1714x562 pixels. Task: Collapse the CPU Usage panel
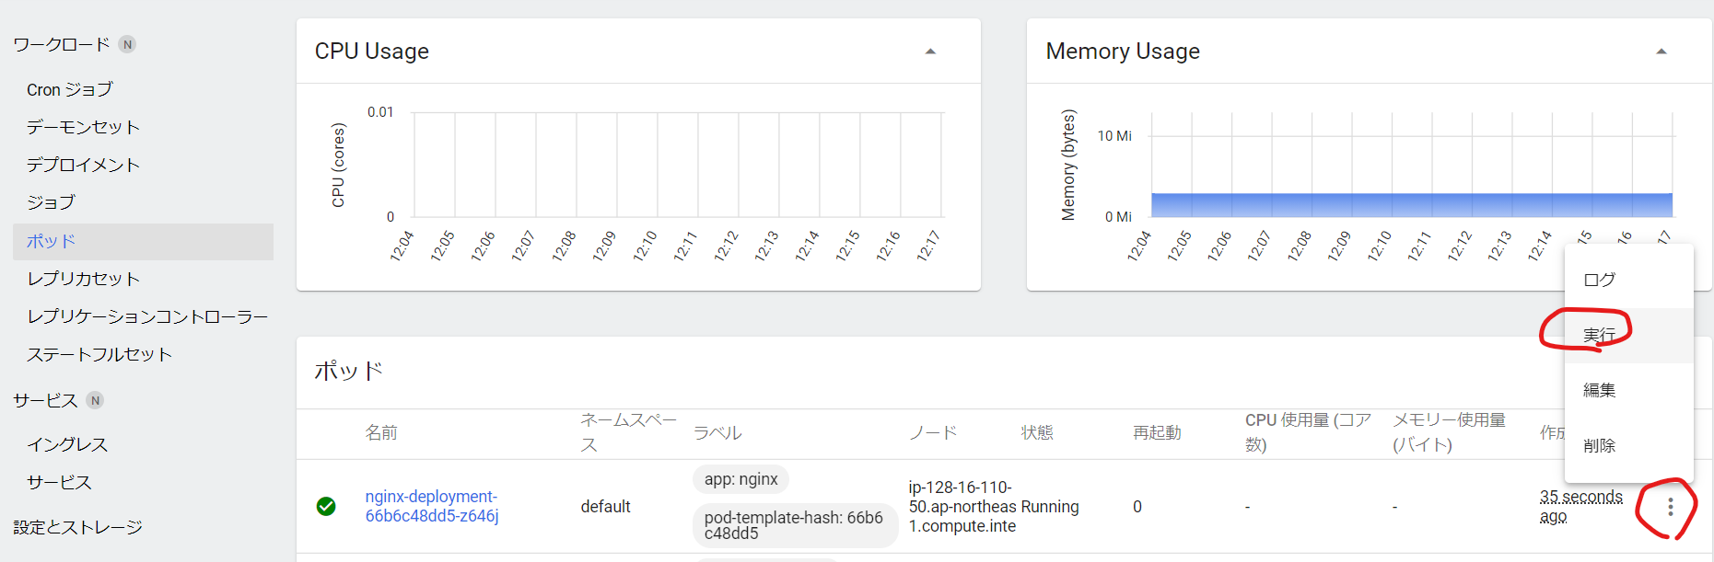(930, 52)
